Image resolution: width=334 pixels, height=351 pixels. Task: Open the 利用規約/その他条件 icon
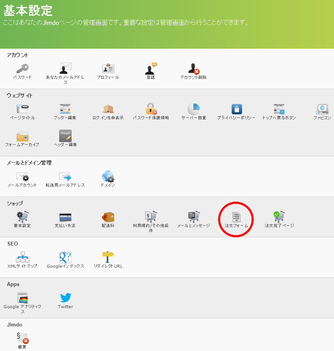[151, 216]
